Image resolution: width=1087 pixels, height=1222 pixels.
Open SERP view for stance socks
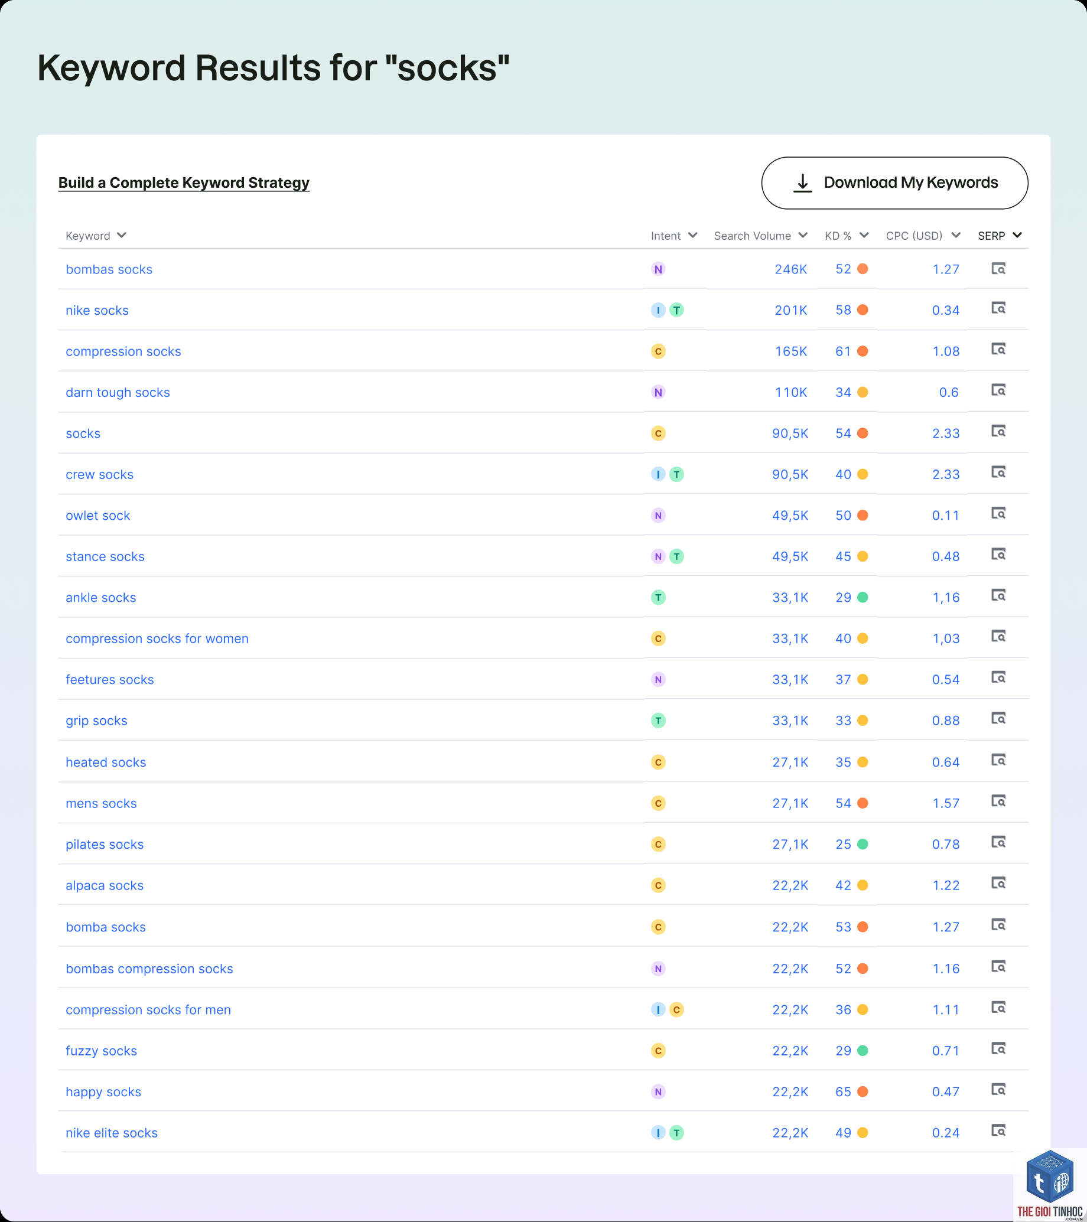998,553
